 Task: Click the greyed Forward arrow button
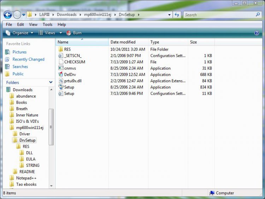pos(17,15)
